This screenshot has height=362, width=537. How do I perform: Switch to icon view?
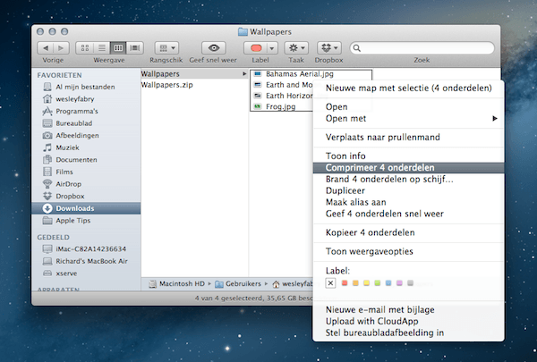click(85, 48)
